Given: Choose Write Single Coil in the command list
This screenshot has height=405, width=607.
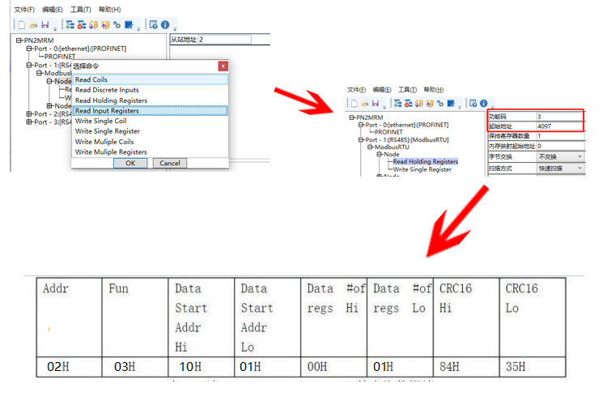Looking at the screenshot, I should tap(101, 121).
